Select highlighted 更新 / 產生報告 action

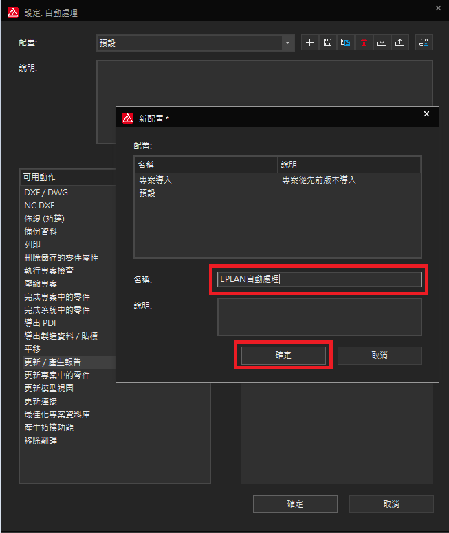coord(69,362)
